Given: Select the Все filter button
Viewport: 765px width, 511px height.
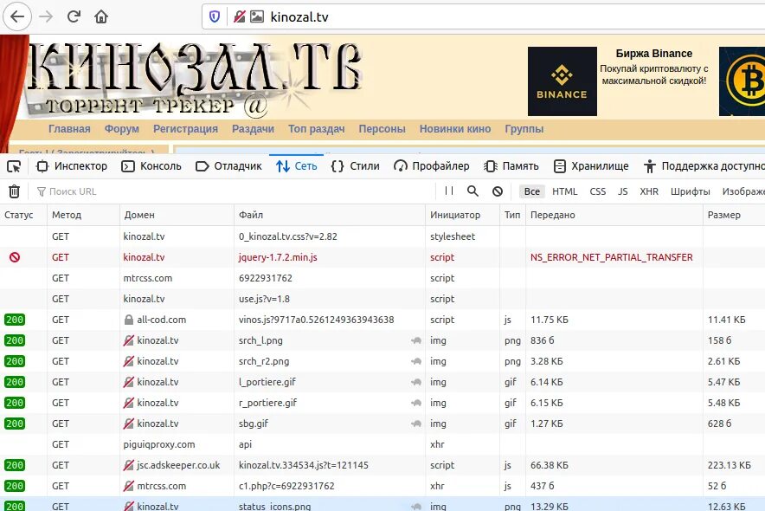Looking at the screenshot, I should tap(532, 191).
